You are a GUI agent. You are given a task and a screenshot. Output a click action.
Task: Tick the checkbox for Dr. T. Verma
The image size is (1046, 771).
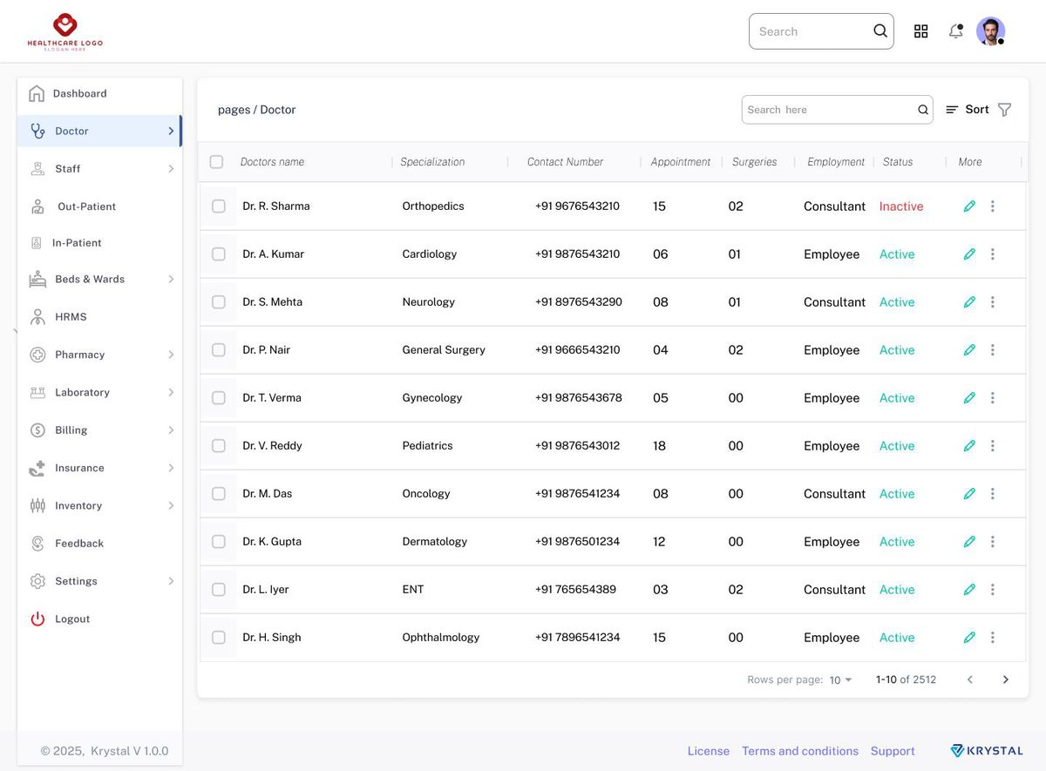219,398
